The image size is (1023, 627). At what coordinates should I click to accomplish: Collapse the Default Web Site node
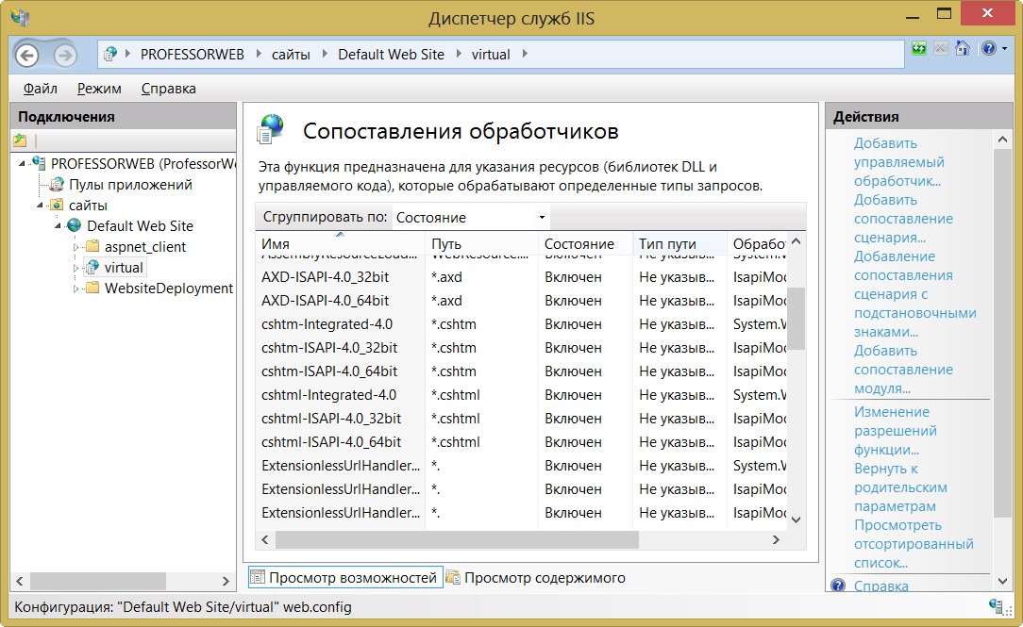click(x=59, y=226)
